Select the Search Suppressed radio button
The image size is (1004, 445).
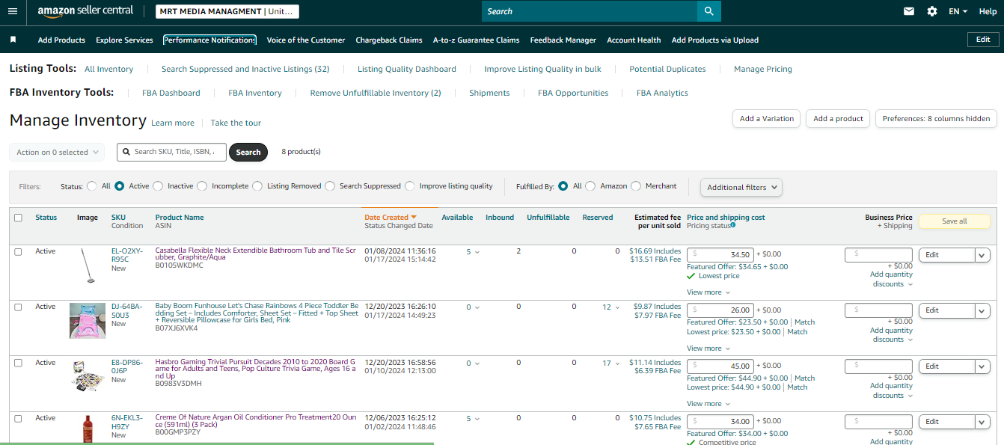pyautogui.click(x=330, y=186)
